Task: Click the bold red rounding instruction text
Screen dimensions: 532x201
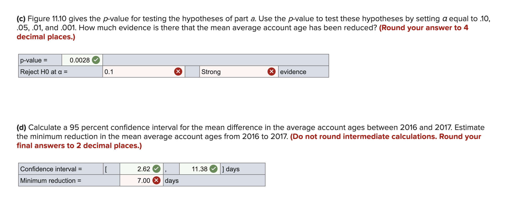Action: [x=424, y=28]
